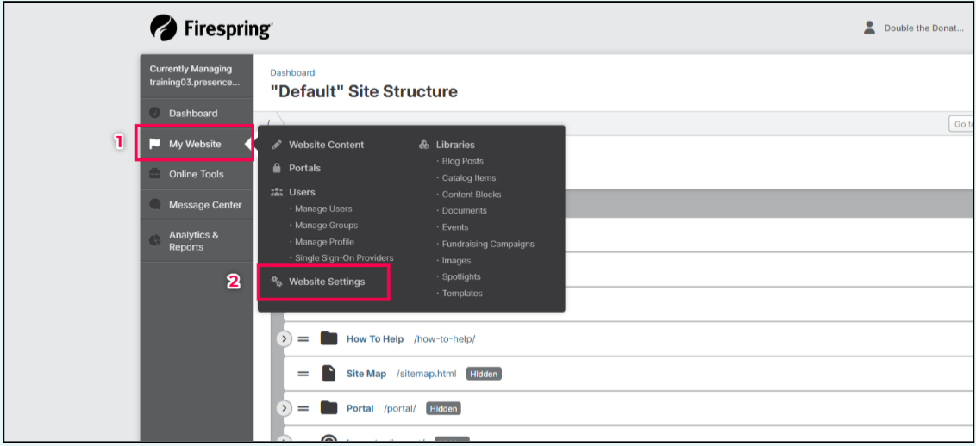Screen dimensions: 976x446
Task: Click the My Website flag icon
Action: click(155, 144)
